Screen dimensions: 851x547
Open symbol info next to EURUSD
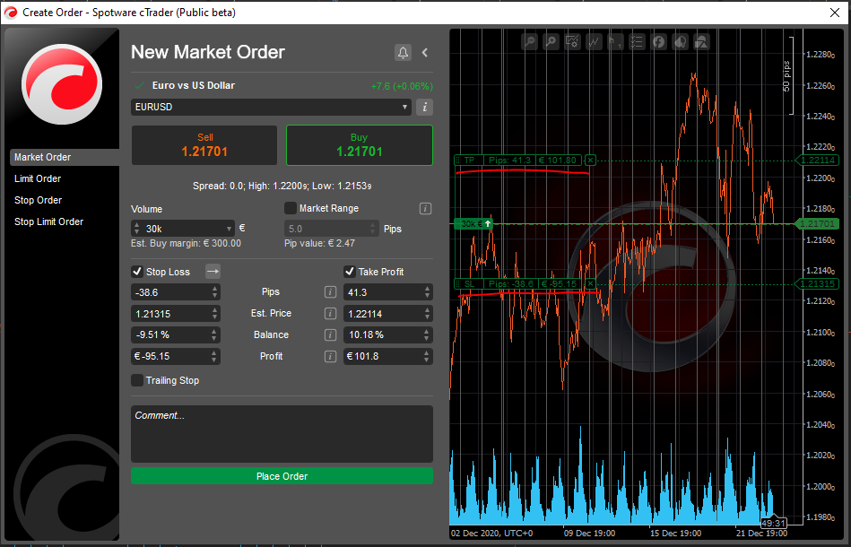[424, 107]
